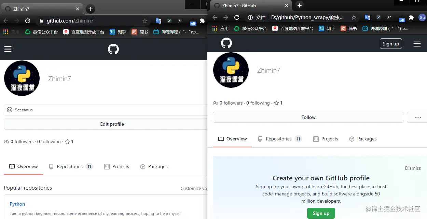Switch to Repositories tab in left window
Viewport: 427px width, 219px height.
click(71, 166)
